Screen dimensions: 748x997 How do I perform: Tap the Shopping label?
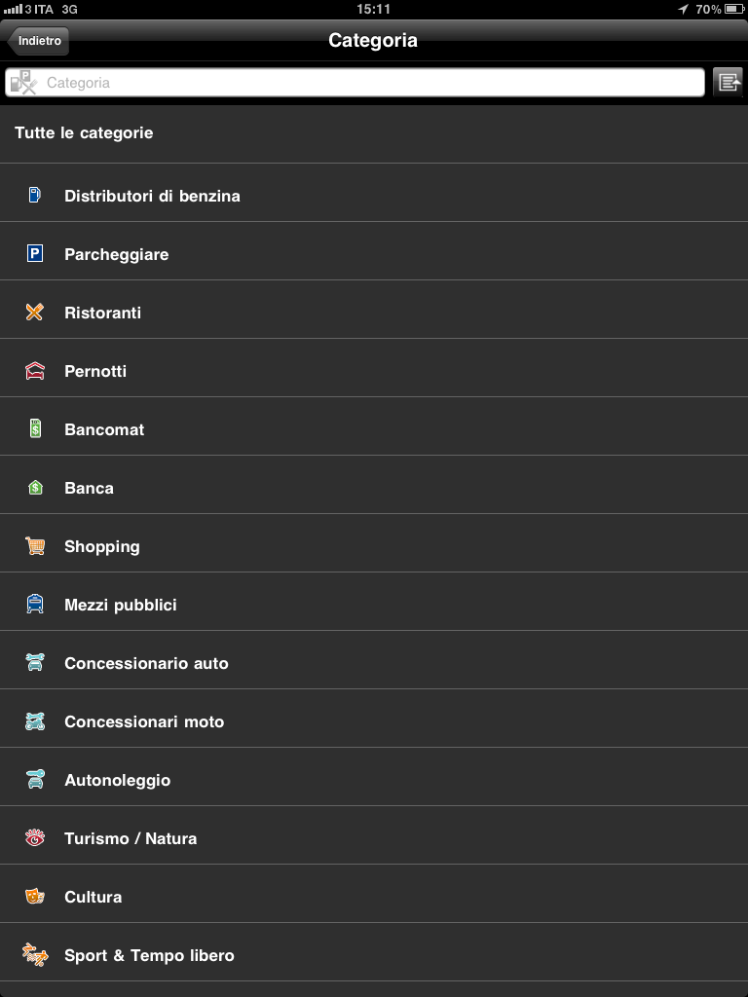[101, 547]
